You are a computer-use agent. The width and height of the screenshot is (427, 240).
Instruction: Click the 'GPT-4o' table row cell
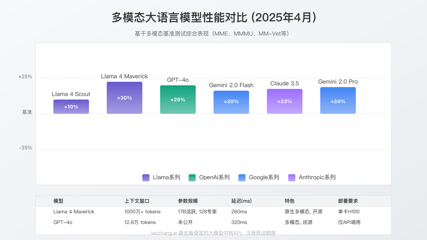coord(63,222)
